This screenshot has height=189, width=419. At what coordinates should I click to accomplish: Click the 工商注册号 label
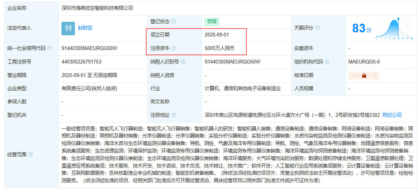(x=19, y=62)
